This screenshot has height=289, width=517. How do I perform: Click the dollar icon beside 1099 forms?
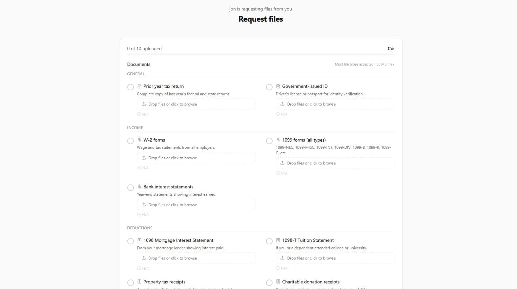(278, 140)
